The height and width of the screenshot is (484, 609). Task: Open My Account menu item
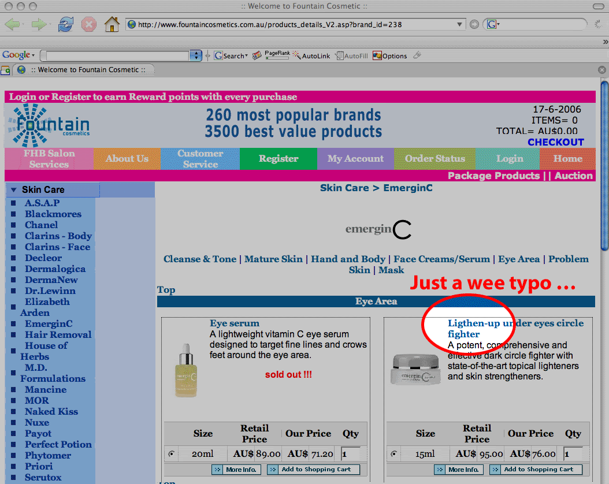(x=355, y=159)
